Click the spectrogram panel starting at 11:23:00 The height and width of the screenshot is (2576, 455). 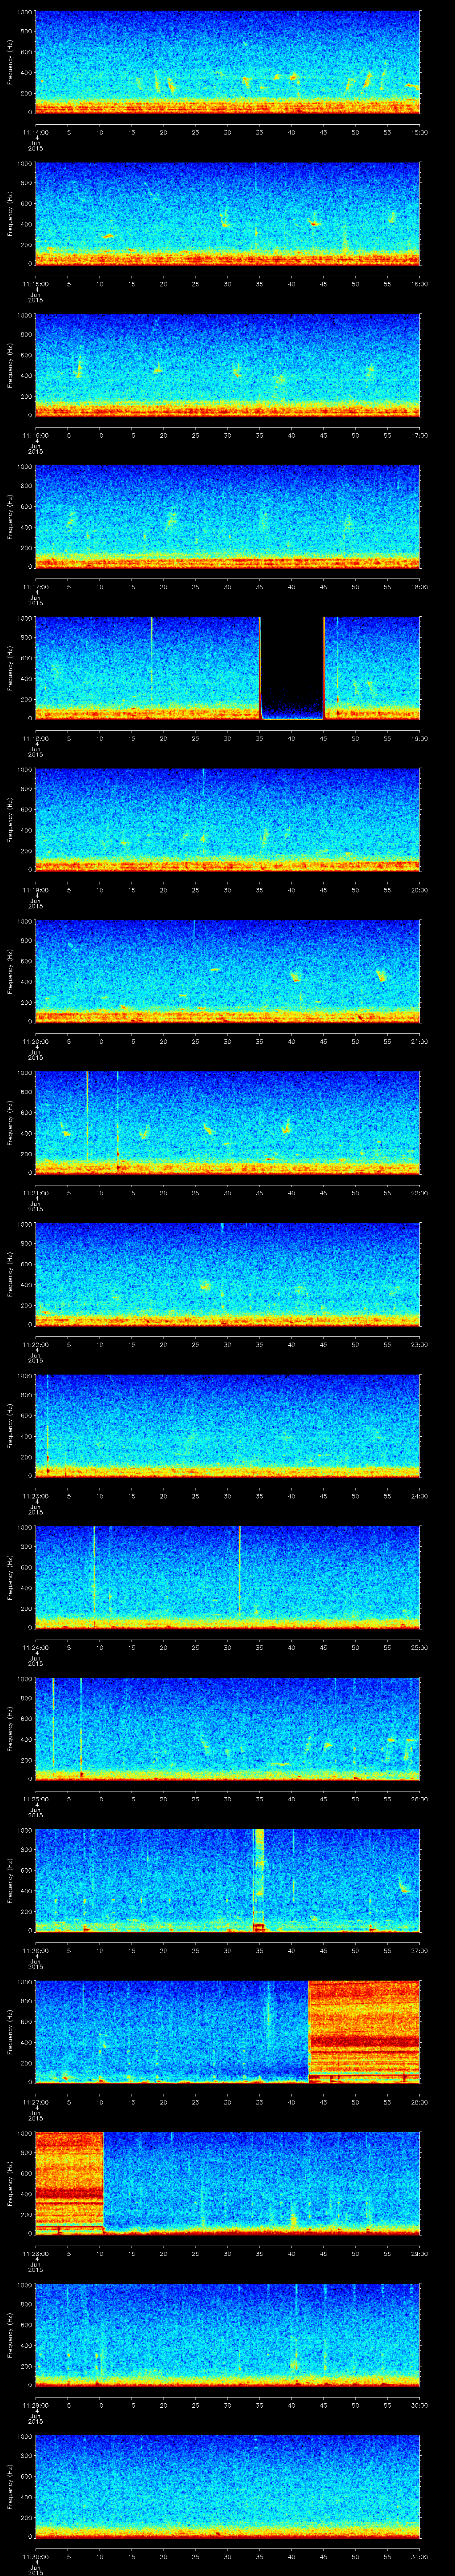tap(228, 1426)
